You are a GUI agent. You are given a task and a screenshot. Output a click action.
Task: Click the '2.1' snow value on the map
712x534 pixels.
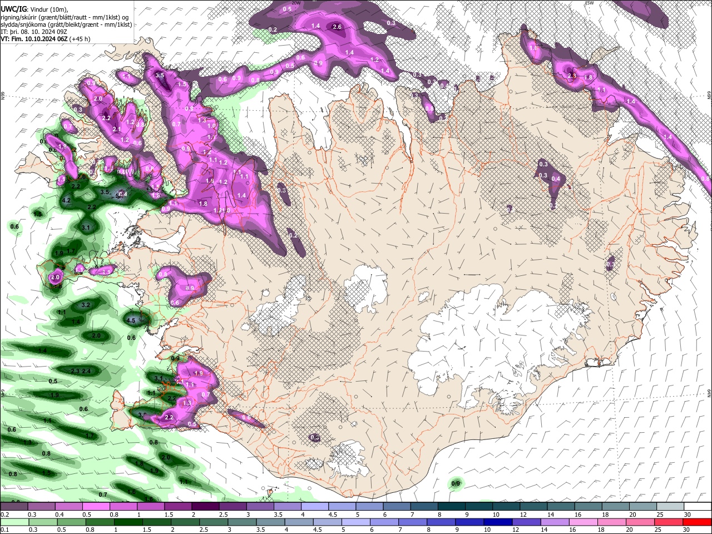click(117, 129)
